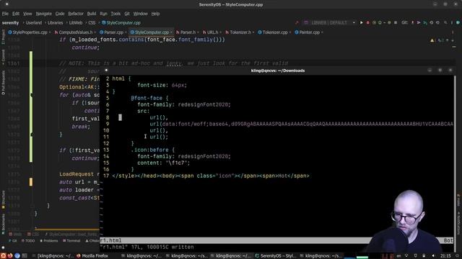This screenshot has width=462, height=259.
Task: Open the Project tool window sidebar
Action: (3, 37)
